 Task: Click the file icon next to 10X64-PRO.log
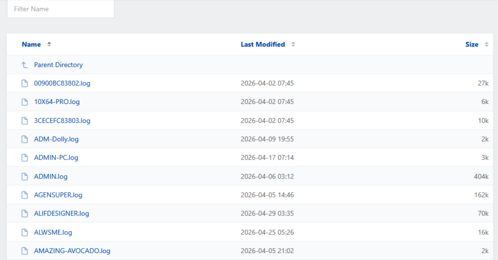coord(24,102)
